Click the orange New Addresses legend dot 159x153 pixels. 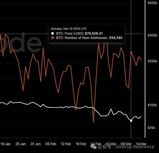pyautogui.click(x=52, y=38)
